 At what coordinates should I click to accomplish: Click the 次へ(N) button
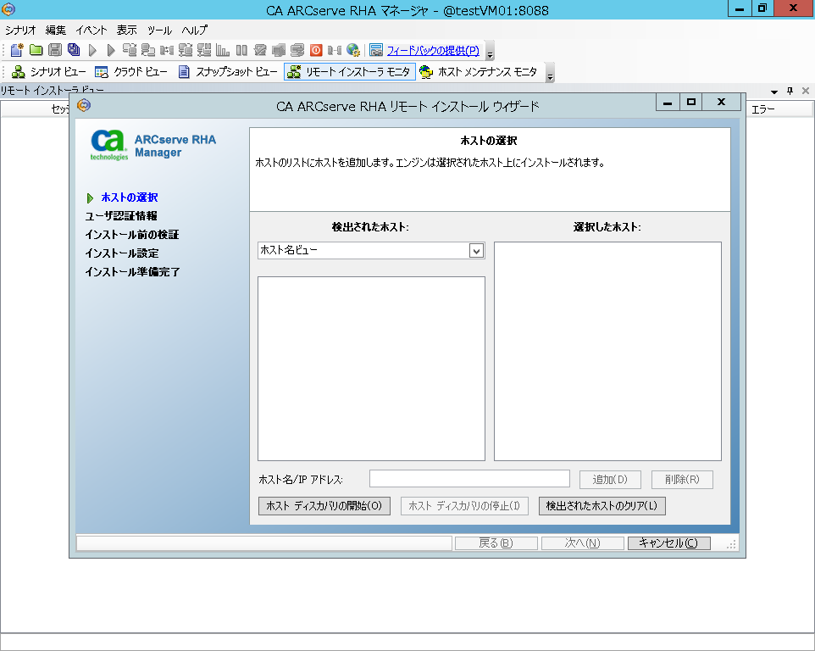(583, 543)
